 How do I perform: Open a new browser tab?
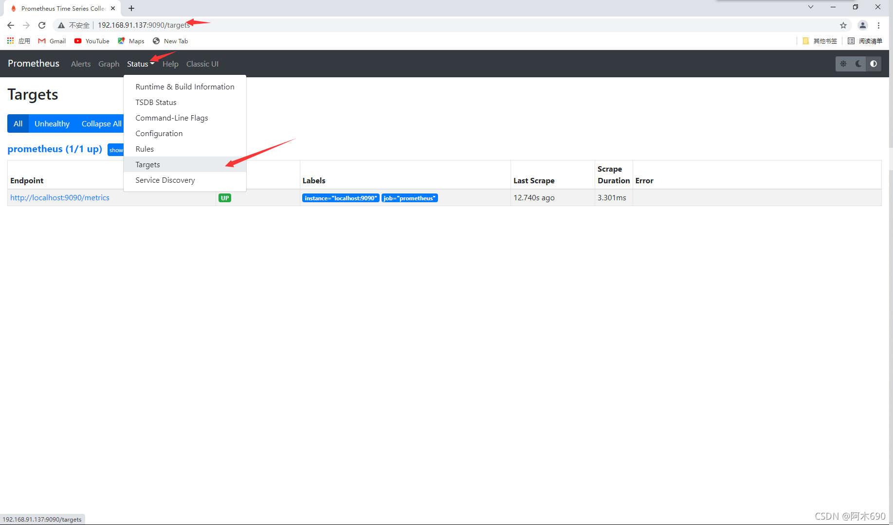point(131,8)
